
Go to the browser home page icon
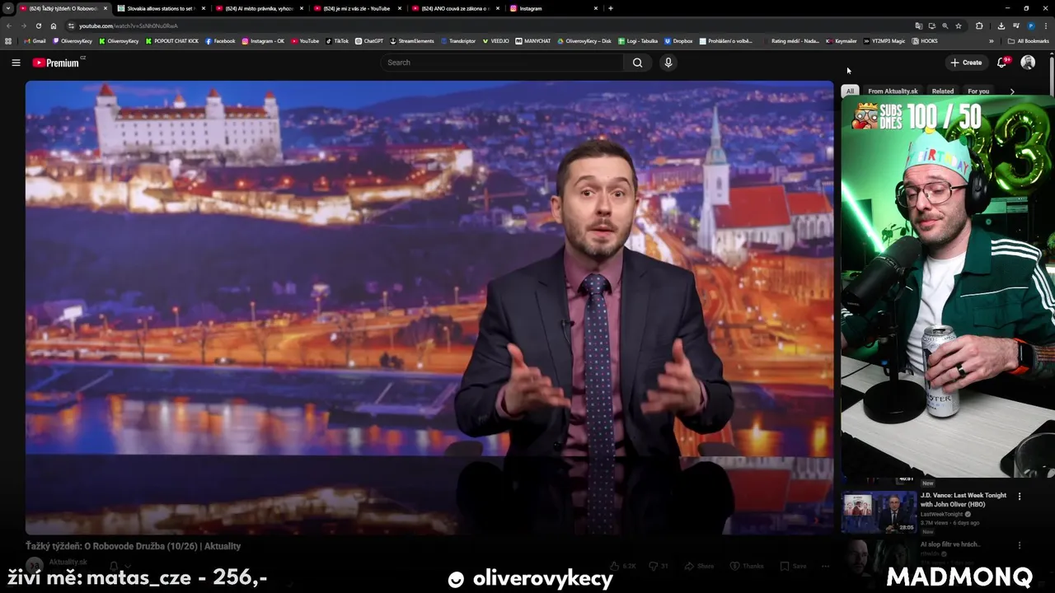pyautogui.click(x=54, y=26)
